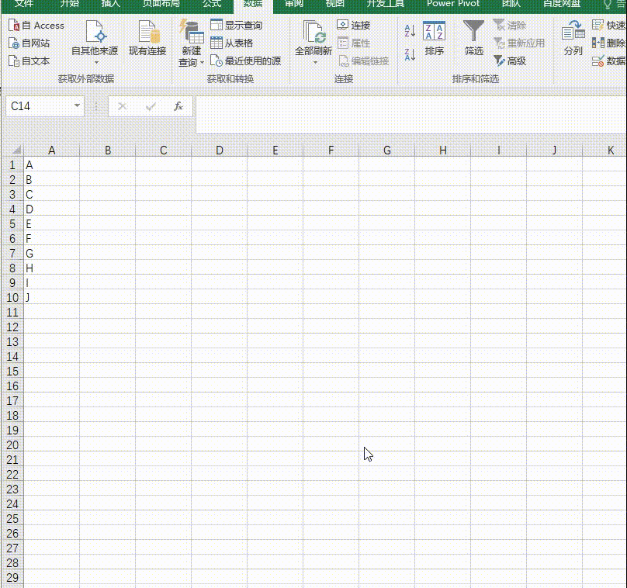Image resolution: width=627 pixels, height=588 pixels.
Task: Click the Insert Function fx button
Action: [178, 106]
